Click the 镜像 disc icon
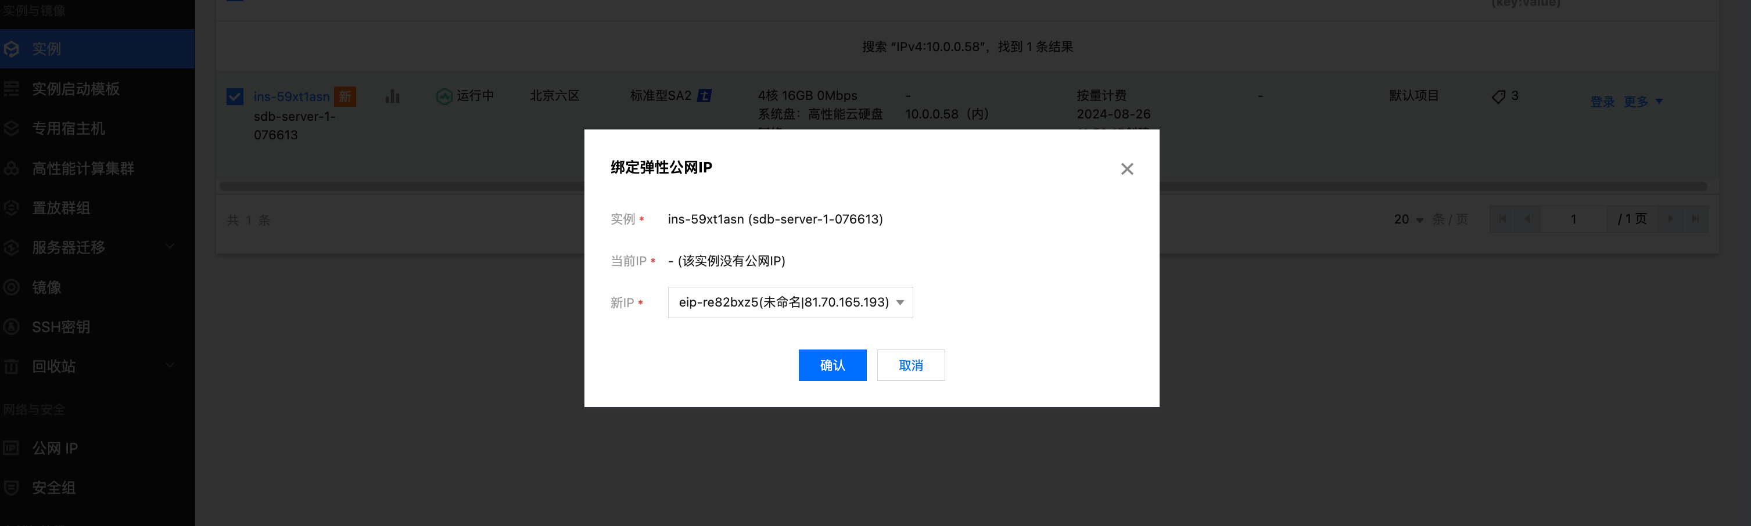Screen dimensions: 1751x526 tap(11, 287)
